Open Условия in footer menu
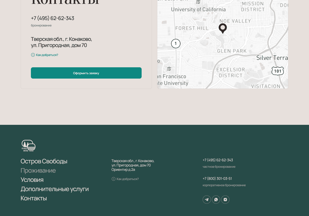Image resolution: width=309 pixels, height=216 pixels. click(x=32, y=180)
